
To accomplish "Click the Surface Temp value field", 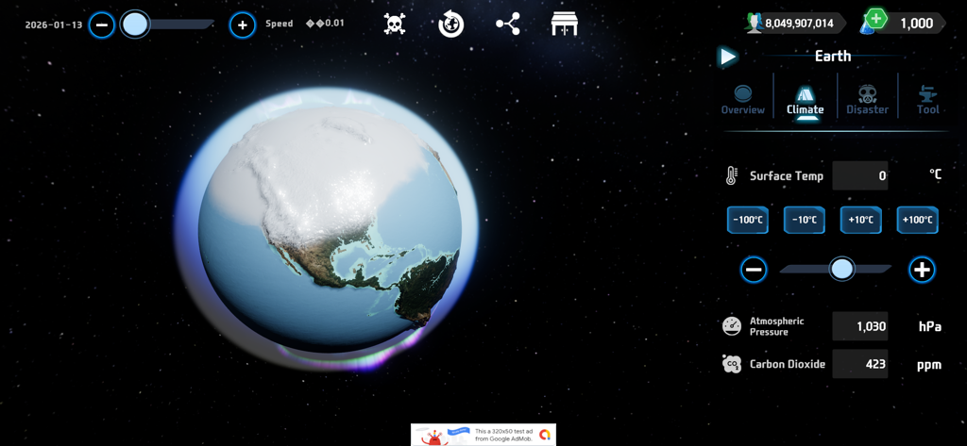I will (860, 175).
